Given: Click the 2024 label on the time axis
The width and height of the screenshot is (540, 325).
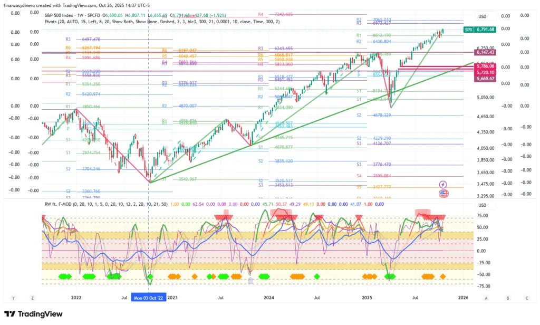Looking at the screenshot, I should tap(269, 298).
